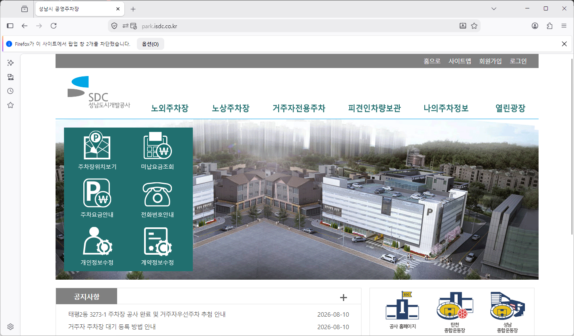
Task: Click the 회원가입 link
Action: (x=490, y=61)
